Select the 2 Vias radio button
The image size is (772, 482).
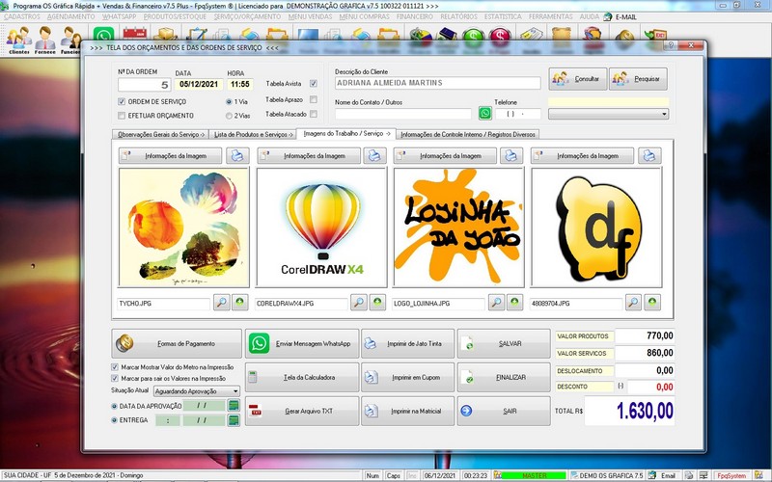point(229,116)
